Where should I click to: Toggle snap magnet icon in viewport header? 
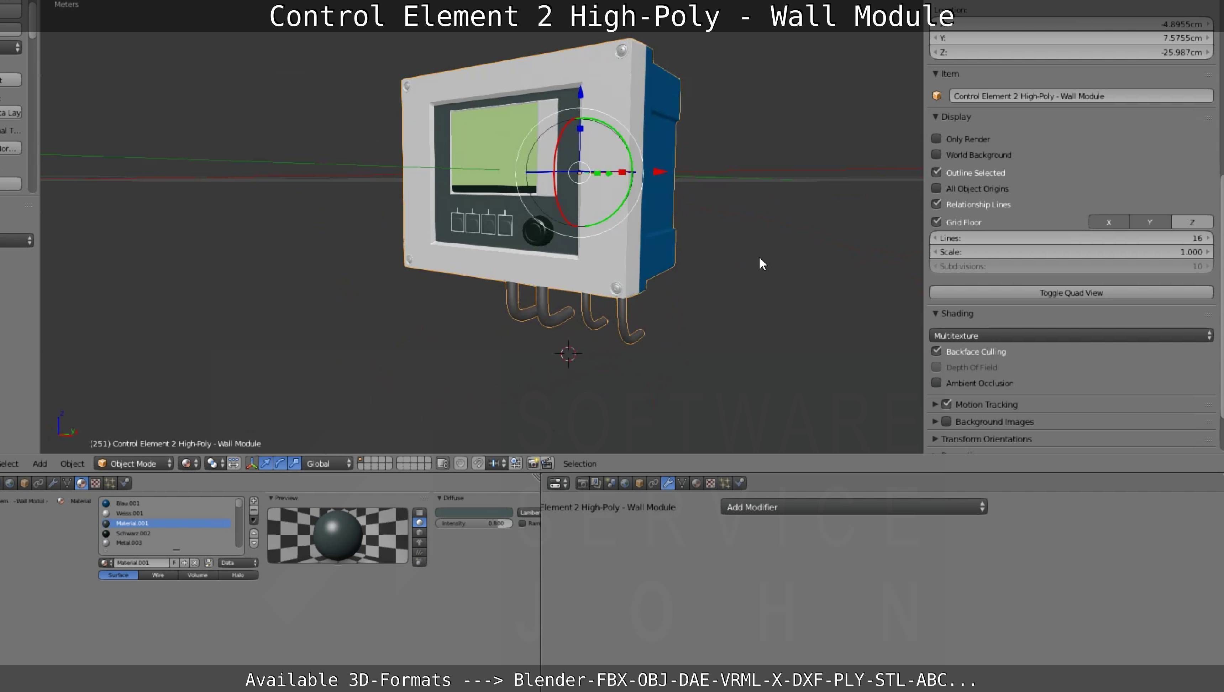pyautogui.click(x=478, y=463)
